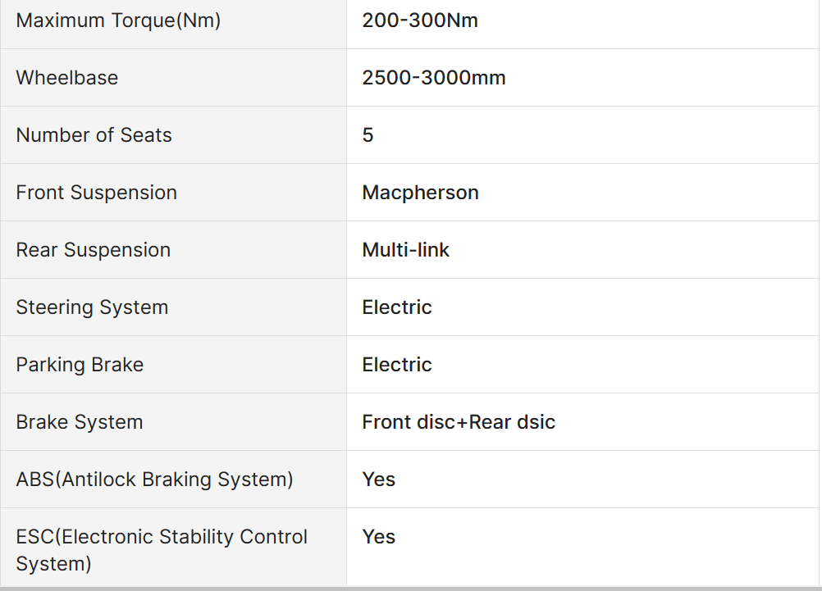Select the Macpherson value text
This screenshot has width=822, height=591.
tap(420, 193)
